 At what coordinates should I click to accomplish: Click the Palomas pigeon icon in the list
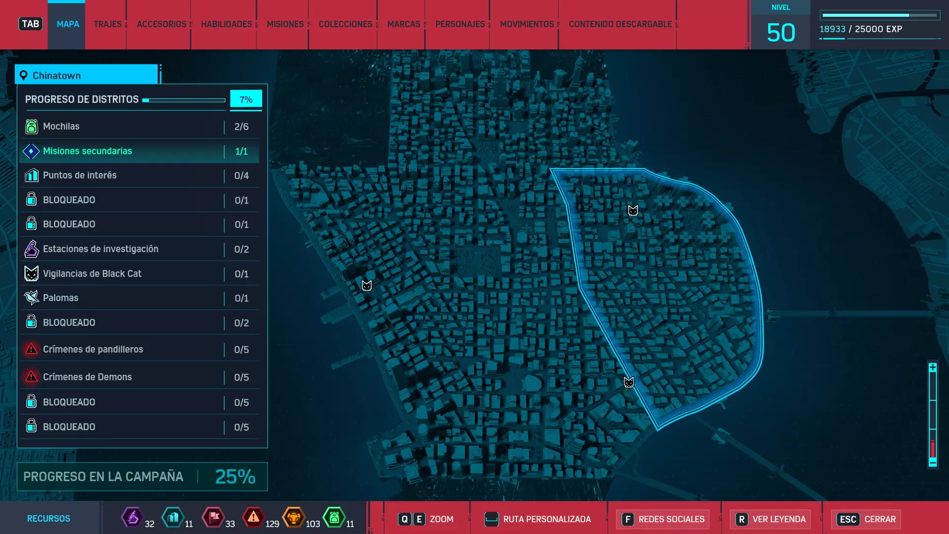pos(31,298)
